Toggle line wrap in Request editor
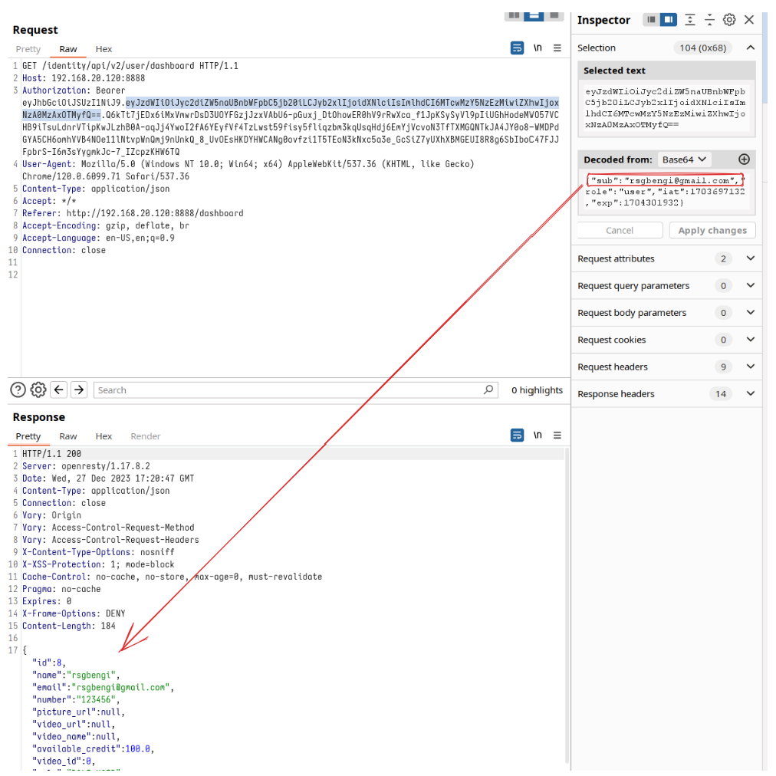Image resolution: width=776 pixels, height=776 pixels. (518, 48)
